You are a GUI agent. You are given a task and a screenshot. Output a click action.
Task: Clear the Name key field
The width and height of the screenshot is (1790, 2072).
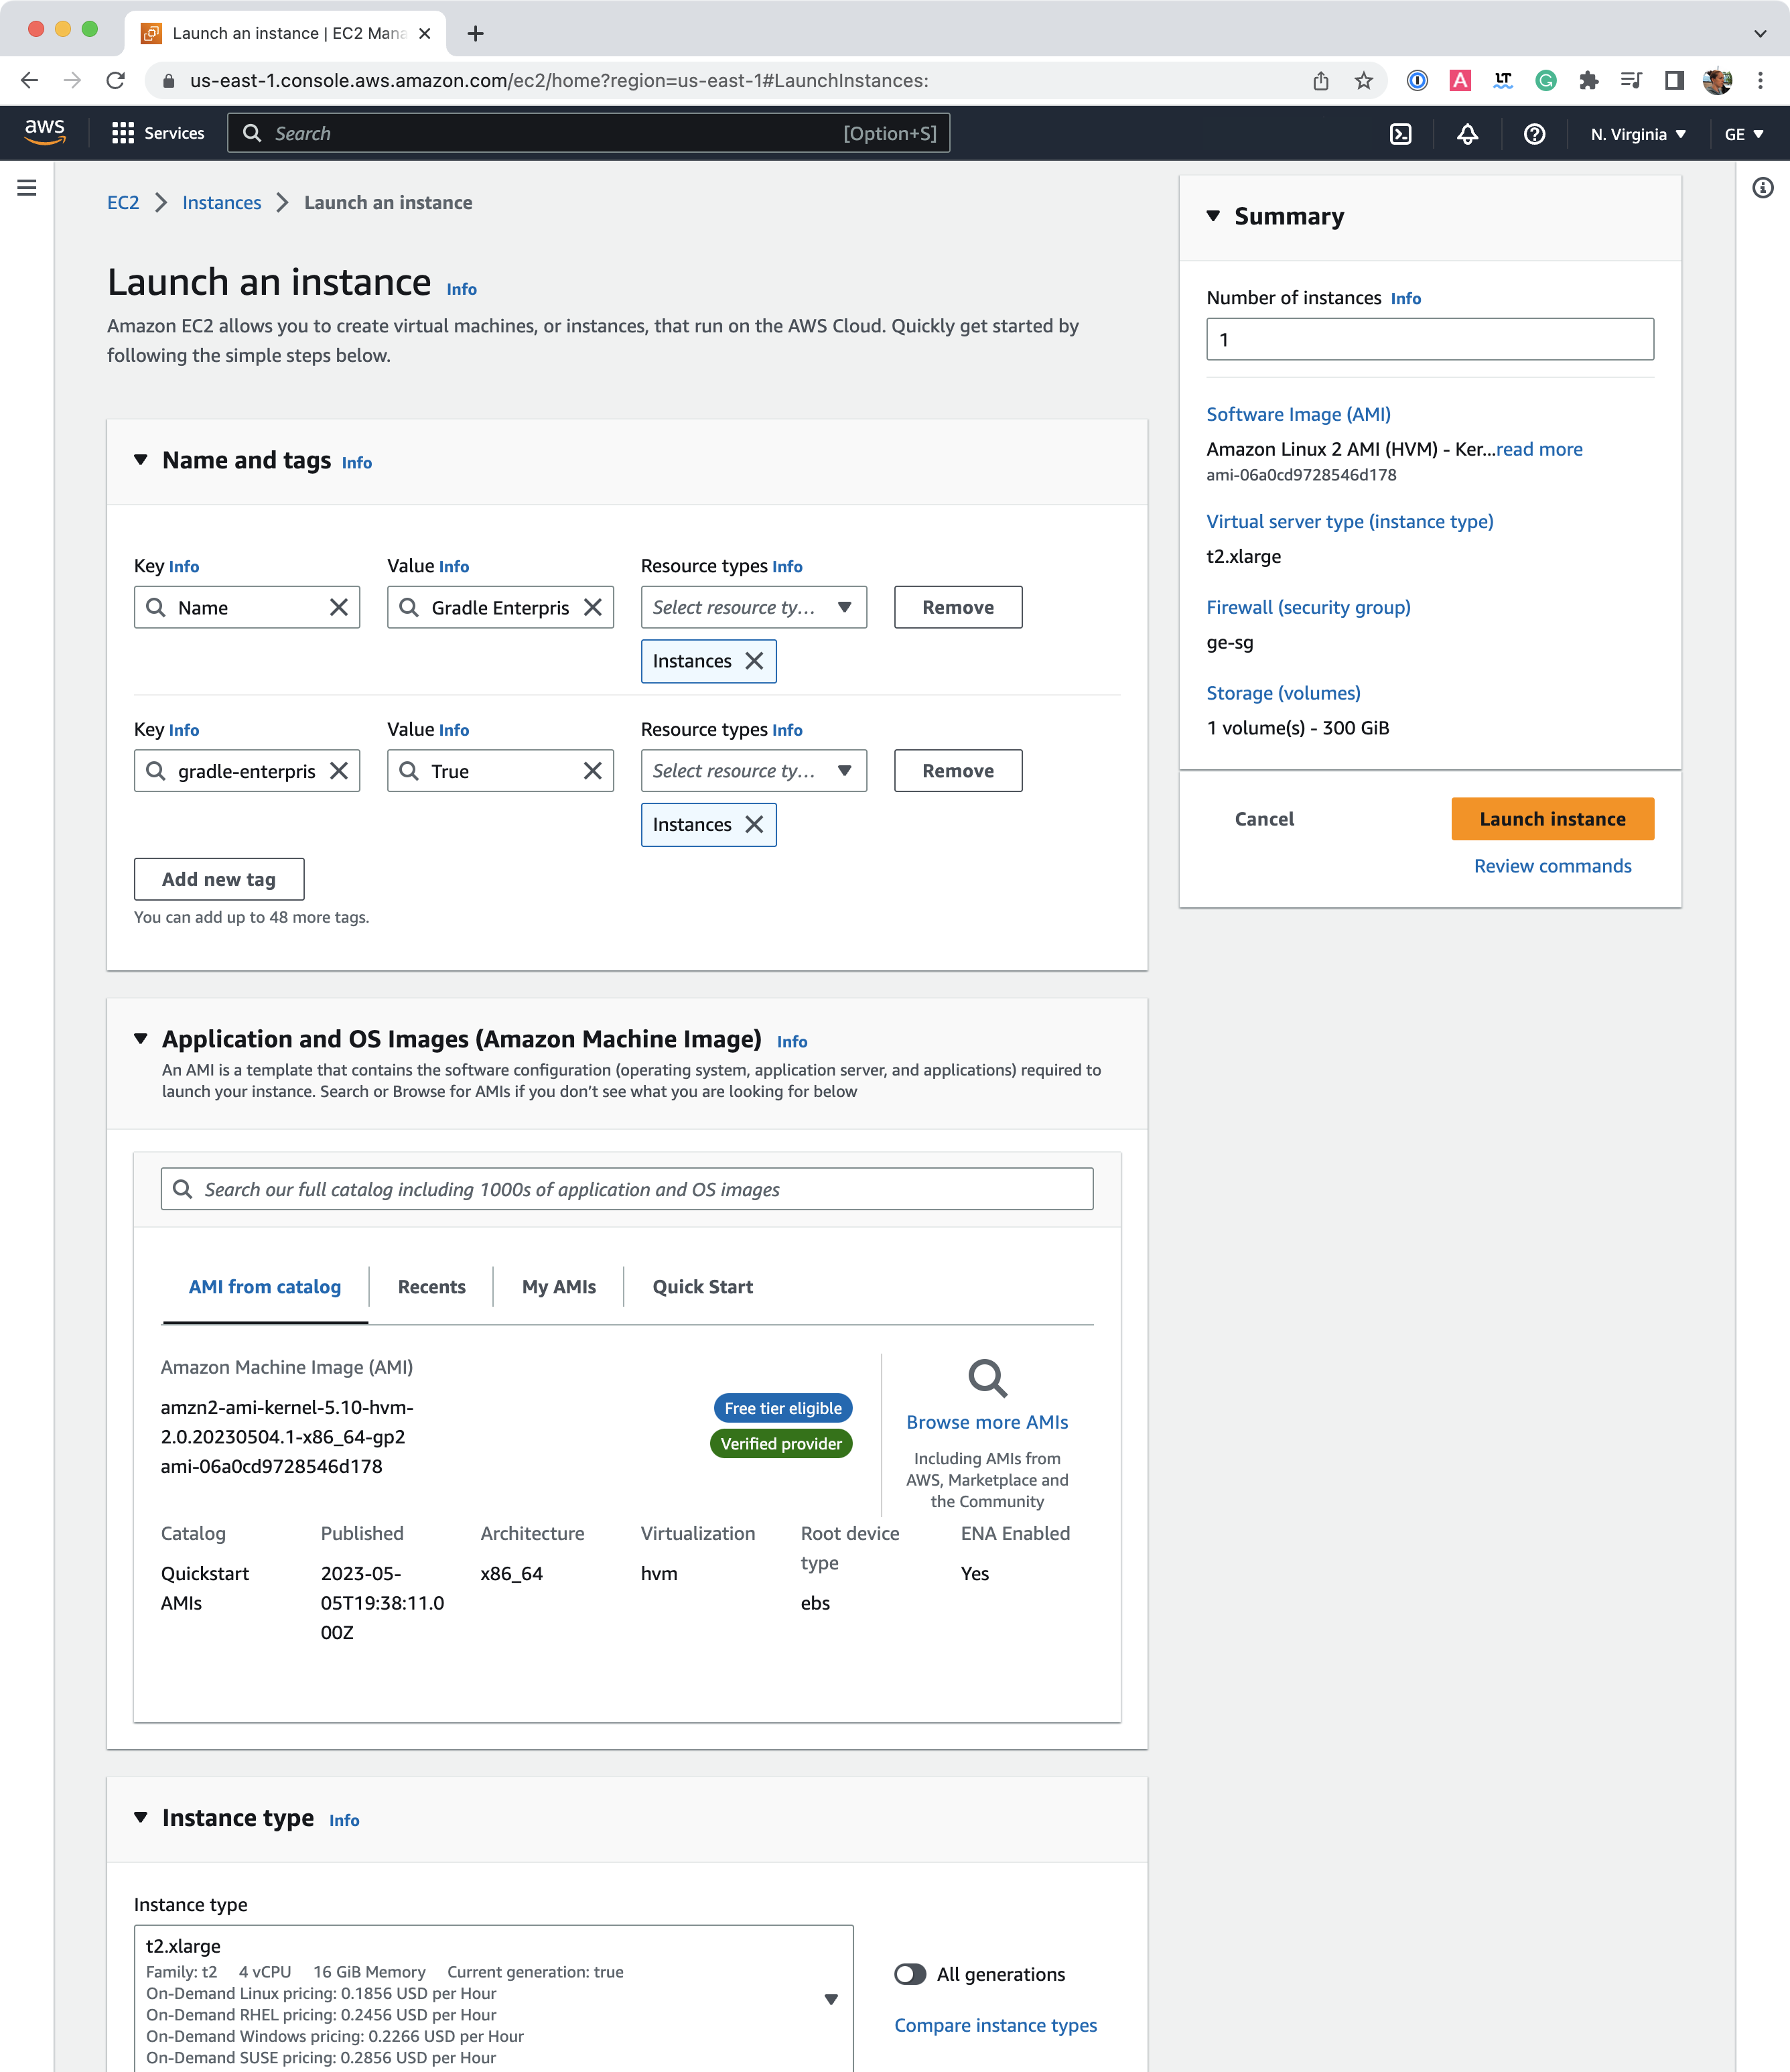(x=339, y=607)
